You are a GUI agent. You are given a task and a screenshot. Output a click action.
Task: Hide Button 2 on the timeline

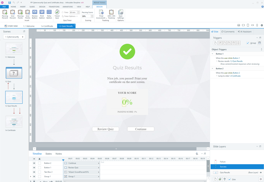pyautogui.click(x=34, y=163)
